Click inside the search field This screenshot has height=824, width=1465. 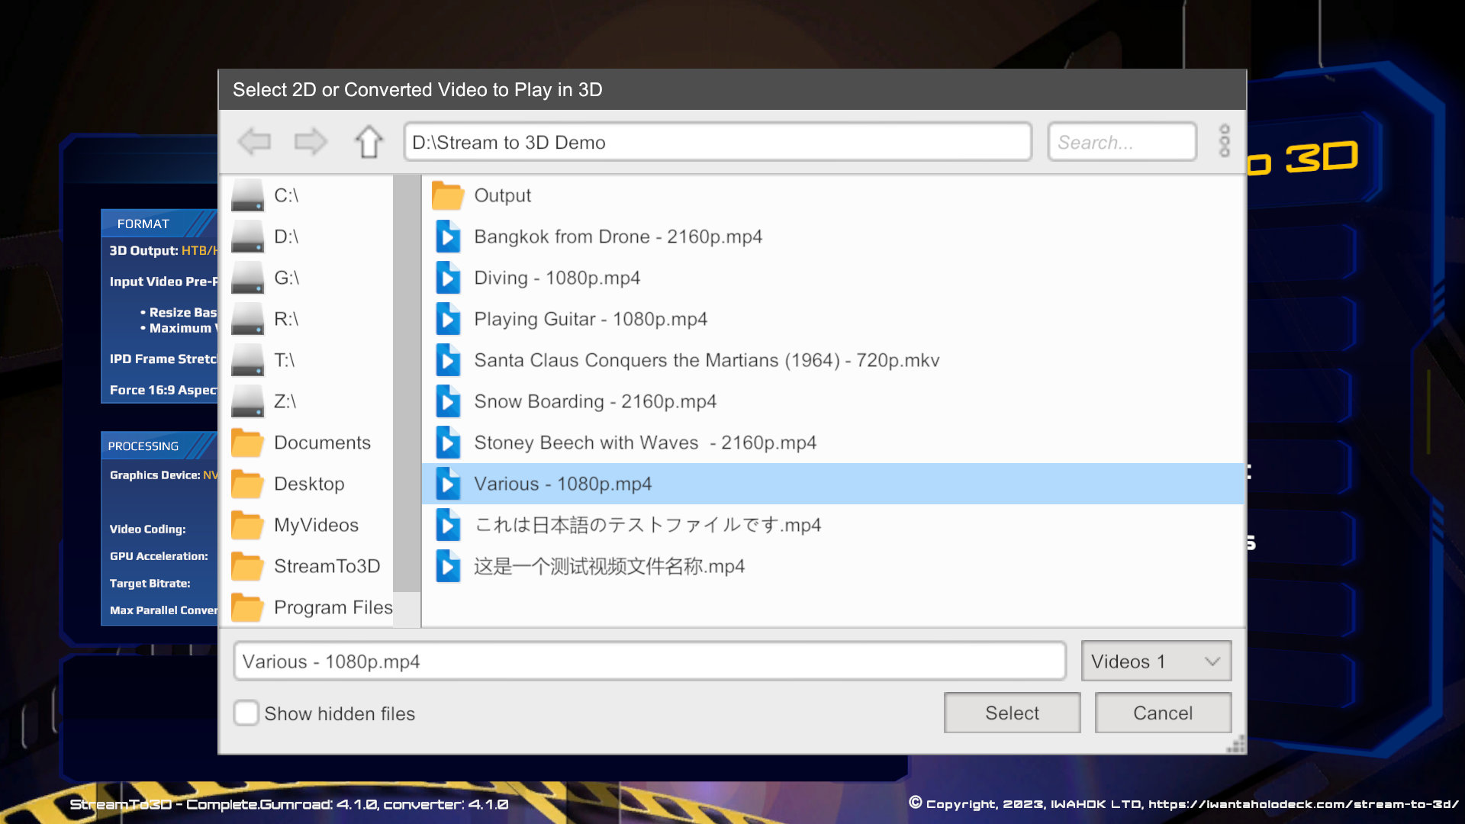click(1122, 141)
